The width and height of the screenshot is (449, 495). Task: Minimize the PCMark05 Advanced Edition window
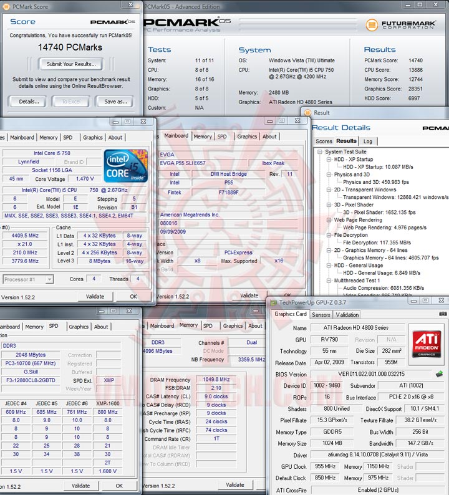point(408,5)
